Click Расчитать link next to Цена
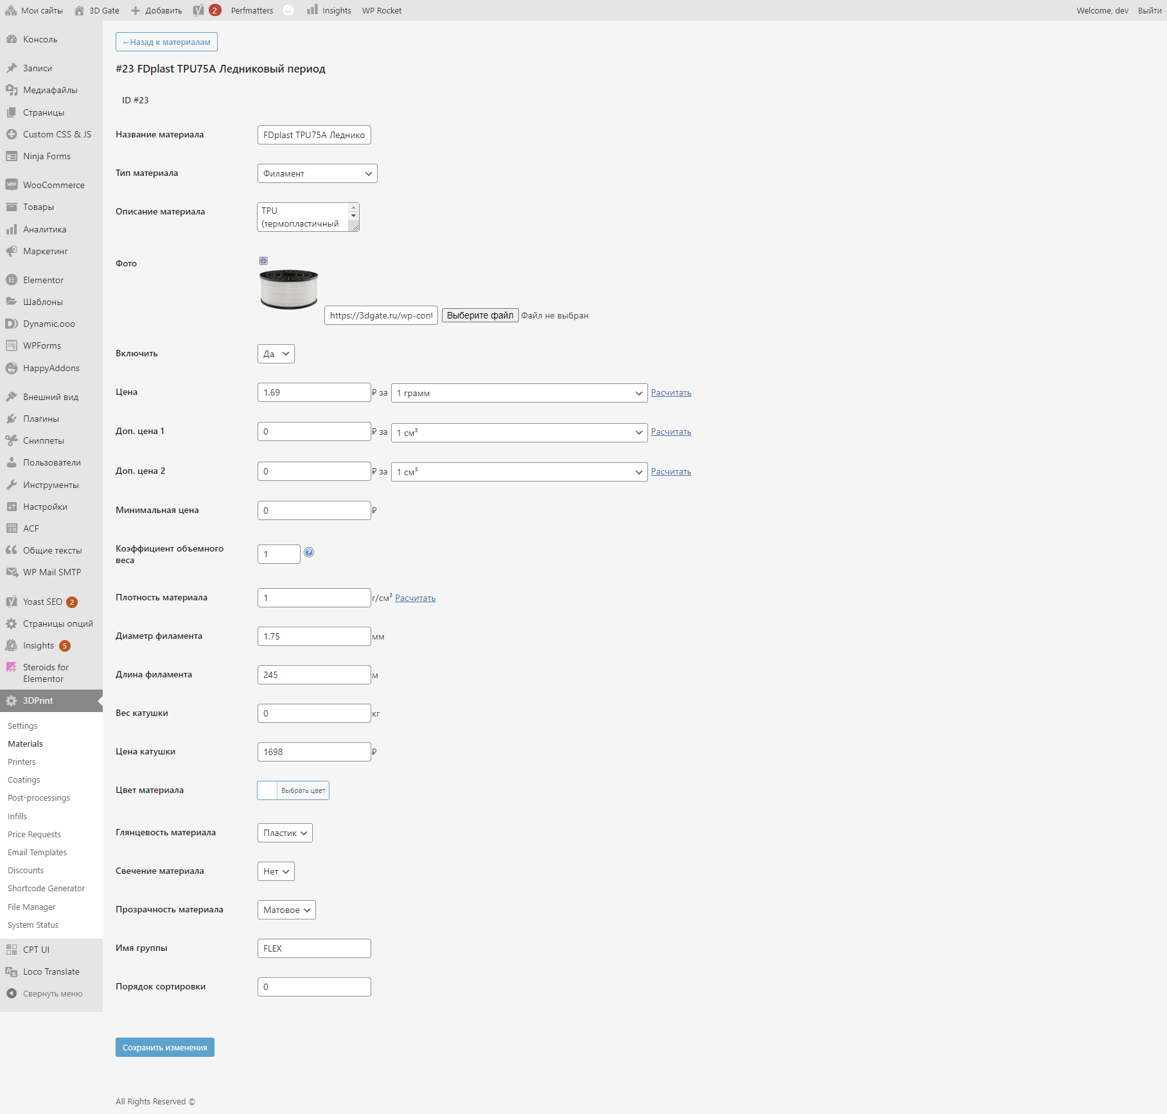1167x1114 pixels. tap(671, 392)
